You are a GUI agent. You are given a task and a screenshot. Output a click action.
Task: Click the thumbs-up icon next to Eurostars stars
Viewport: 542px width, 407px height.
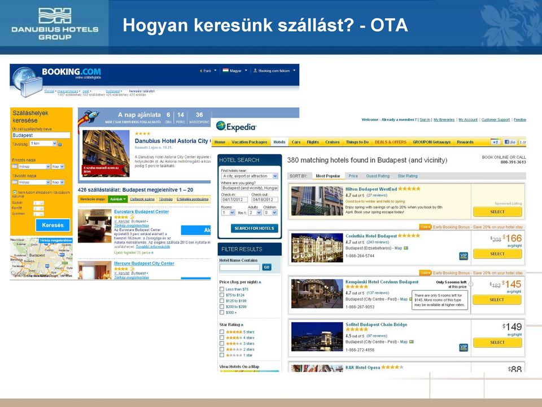tap(132, 217)
